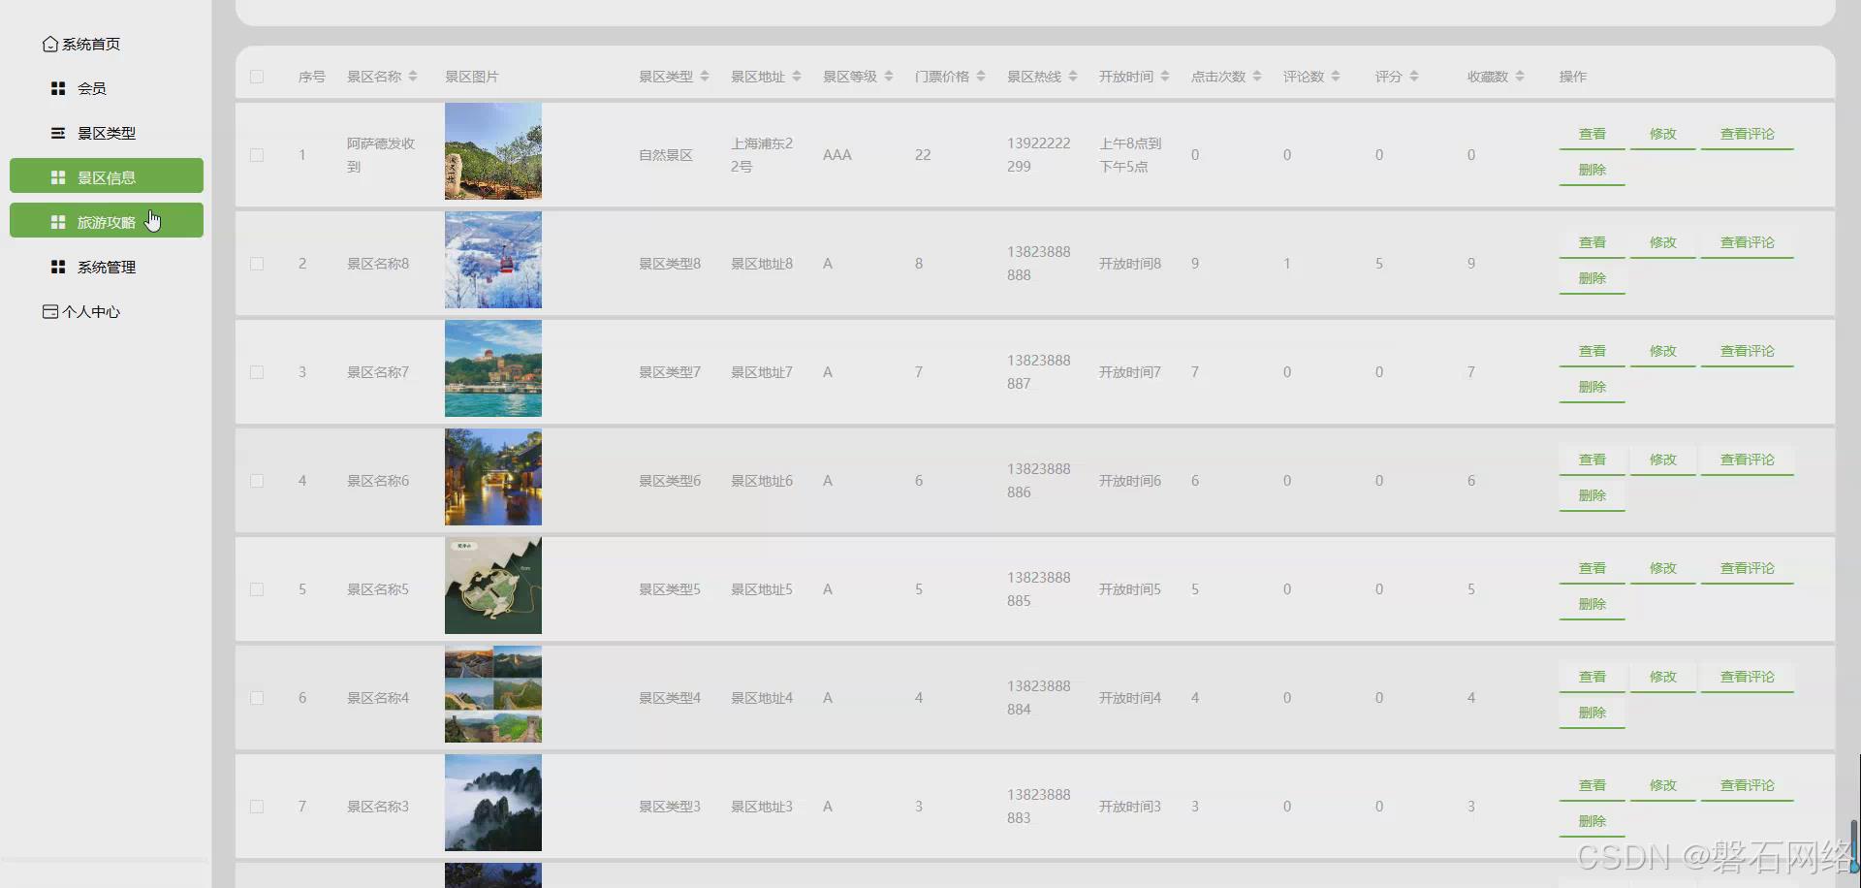Sort by 评分 column arrows
1861x888 pixels.
[1414, 77]
